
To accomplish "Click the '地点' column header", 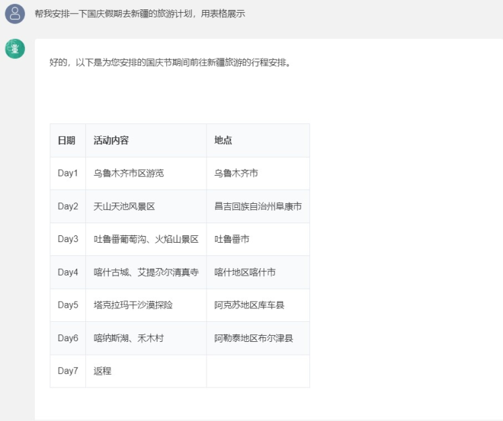I will pos(258,140).
